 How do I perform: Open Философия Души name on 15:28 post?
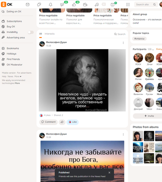pos(56,42)
